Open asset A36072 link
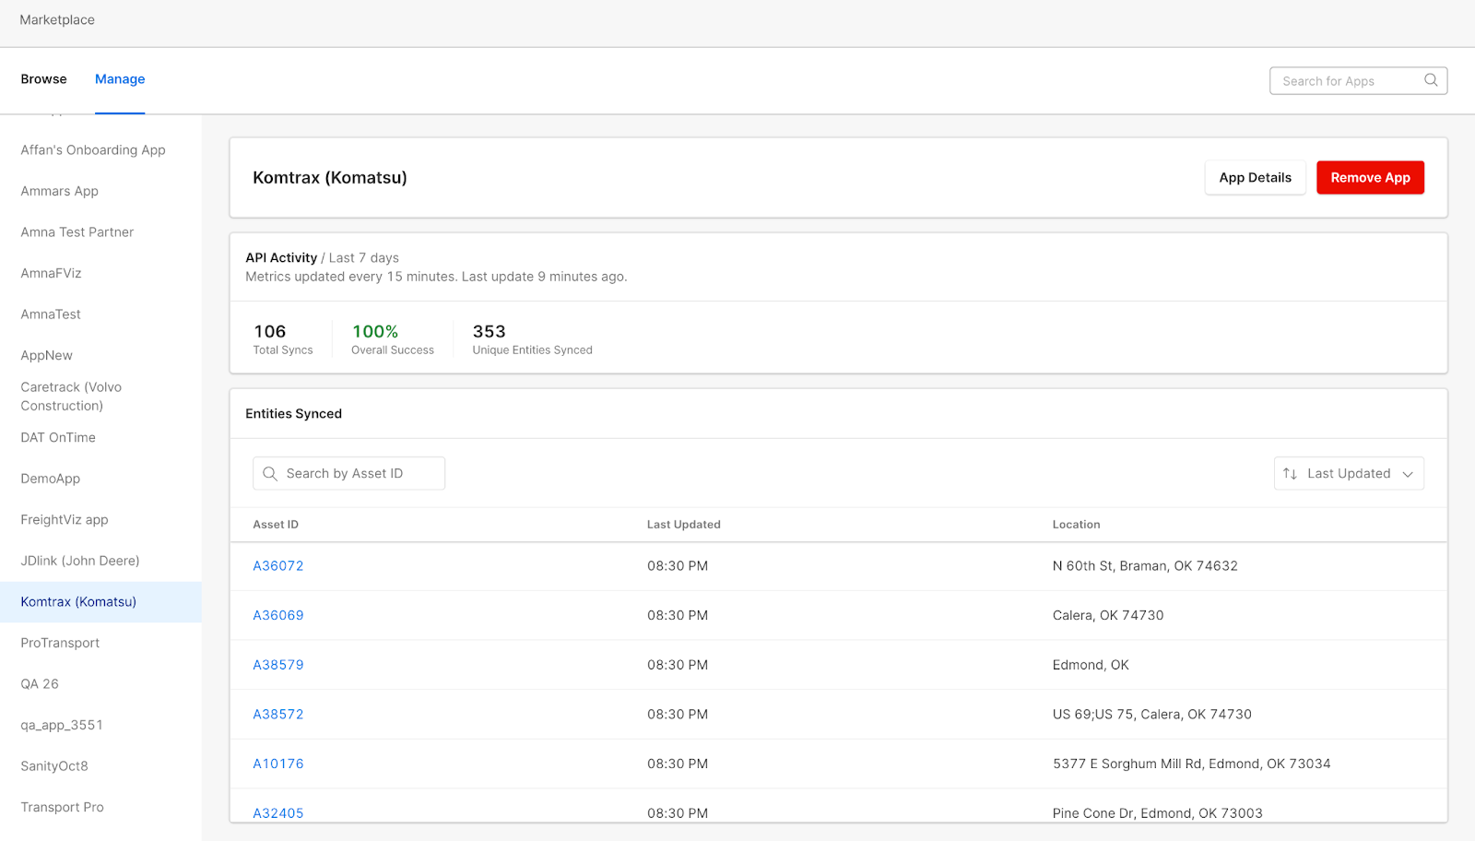The image size is (1475, 841). (278, 566)
